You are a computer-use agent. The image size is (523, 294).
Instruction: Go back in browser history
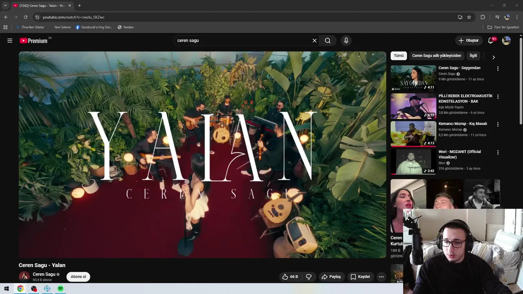pyautogui.click(x=6, y=17)
